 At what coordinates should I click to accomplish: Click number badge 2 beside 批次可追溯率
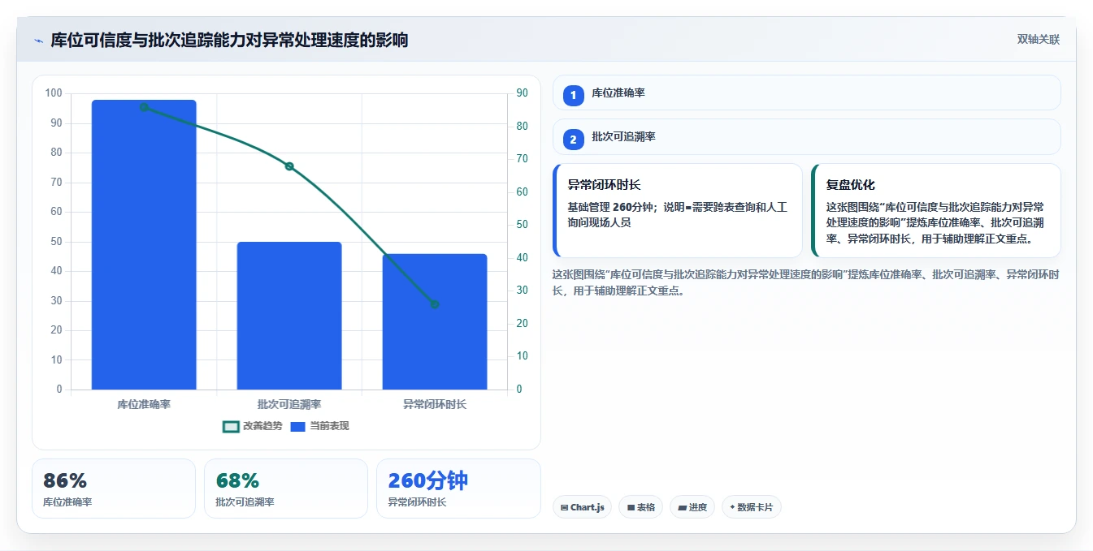coord(573,140)
